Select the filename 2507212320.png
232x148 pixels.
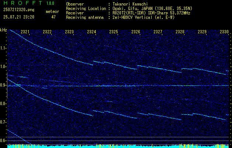(19, 10)
